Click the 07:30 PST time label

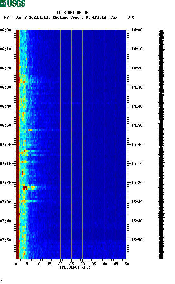(5, 202)
